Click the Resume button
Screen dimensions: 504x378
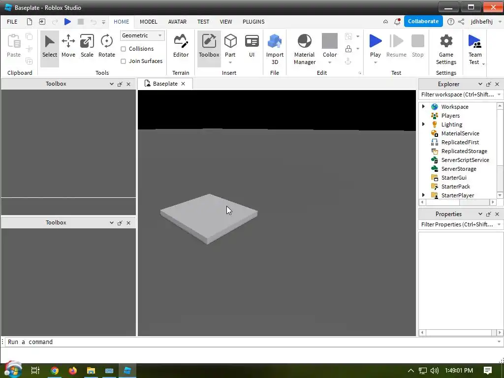tap(396, 46)
